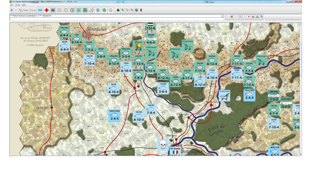Select the 2 Gr/2 Gd 3-3-5 counter

pyautogui.click(x=286, y=103)
